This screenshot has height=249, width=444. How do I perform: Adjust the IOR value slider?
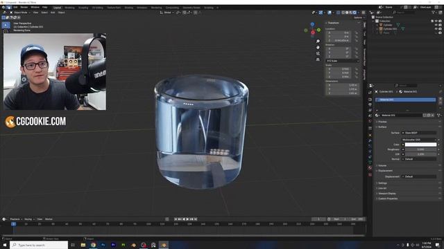pos(420,154)
